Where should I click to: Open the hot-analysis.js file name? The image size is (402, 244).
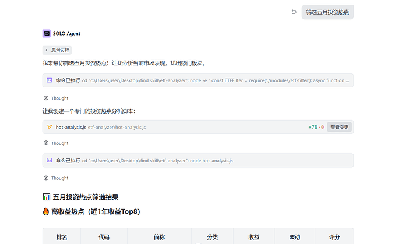click(x=70, y=127)
